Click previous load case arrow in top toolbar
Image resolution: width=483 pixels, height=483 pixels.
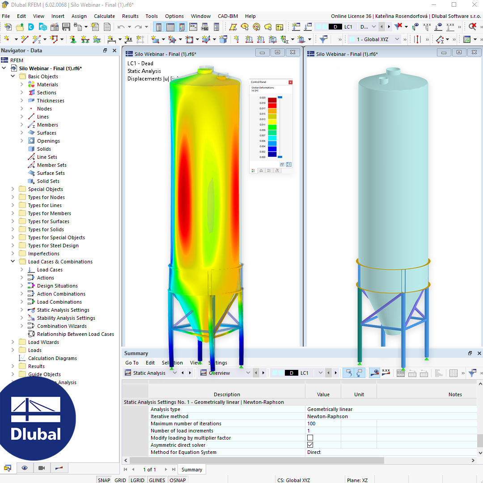click(x=382, y=27)
